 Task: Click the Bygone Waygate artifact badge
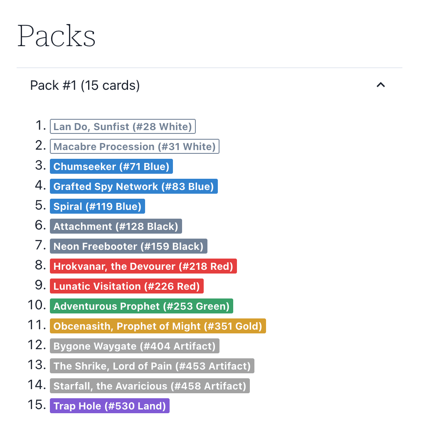coord(135,346)
